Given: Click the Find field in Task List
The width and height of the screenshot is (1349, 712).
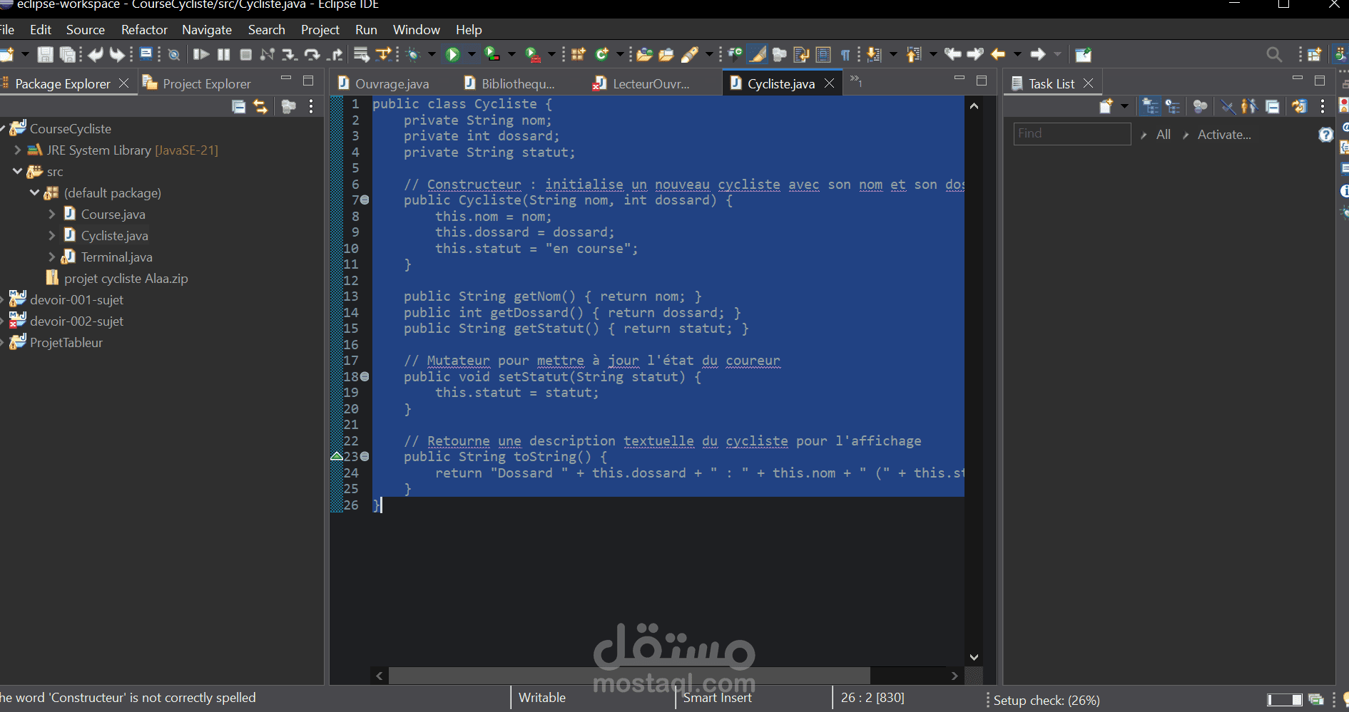Looking at the screenshot, I should click(x=1072, y=134).
